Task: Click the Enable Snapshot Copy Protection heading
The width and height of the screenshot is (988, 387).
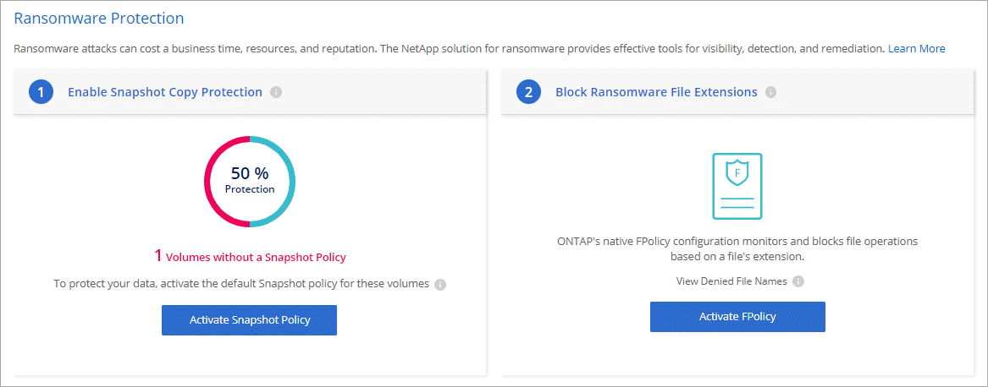Action: pos(165,92)
